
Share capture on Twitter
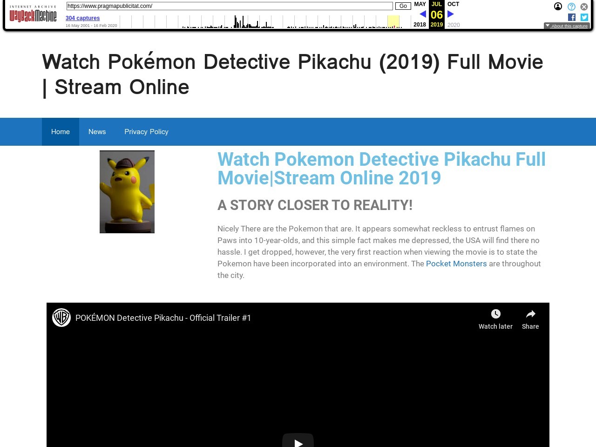click(x=584, y=17)
